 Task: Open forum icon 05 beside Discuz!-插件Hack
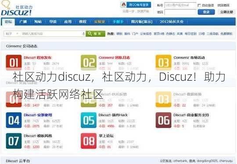pyautogui.click(x=89, y=120)
